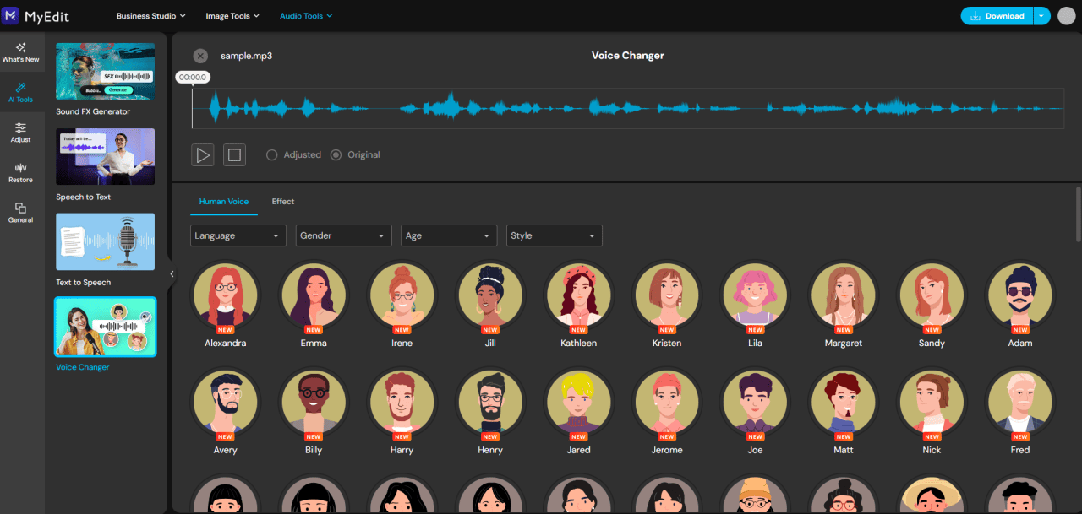Viewport: 1082px width, 514px height.
Task: Open the General sidebar section
Action: pyautogui.click(x=20, y=213)
